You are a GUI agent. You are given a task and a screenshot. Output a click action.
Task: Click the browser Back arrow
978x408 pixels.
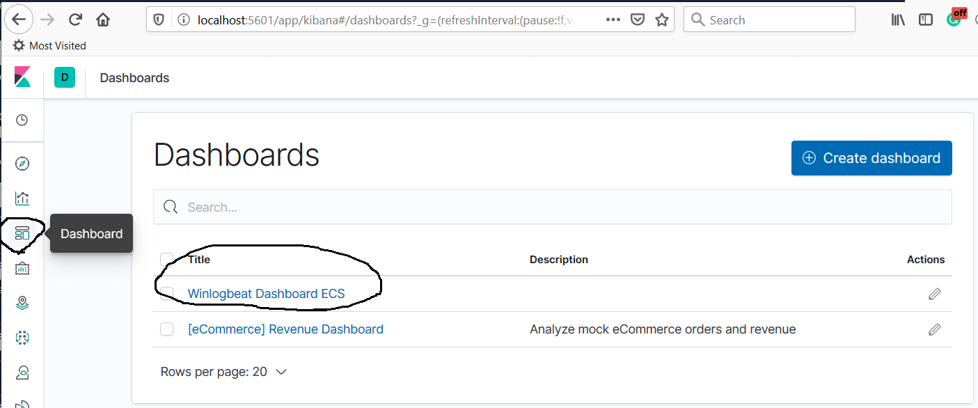coord(19,19)
